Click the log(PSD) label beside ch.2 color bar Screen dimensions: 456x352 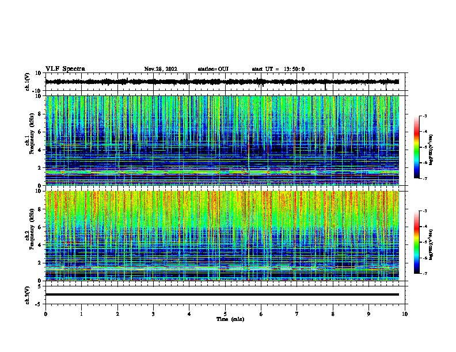(x=431, y=244)
